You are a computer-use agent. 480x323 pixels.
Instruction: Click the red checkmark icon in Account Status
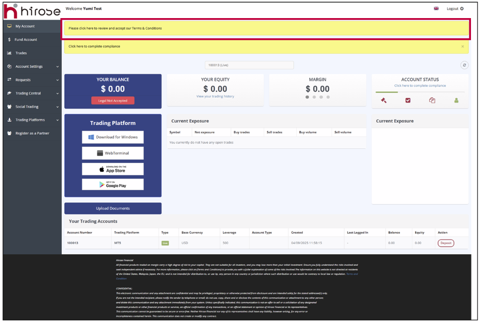(408, 100)
